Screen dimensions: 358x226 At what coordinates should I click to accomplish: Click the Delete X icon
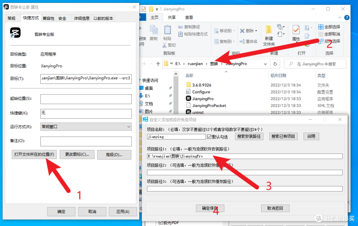pos(242,31)
